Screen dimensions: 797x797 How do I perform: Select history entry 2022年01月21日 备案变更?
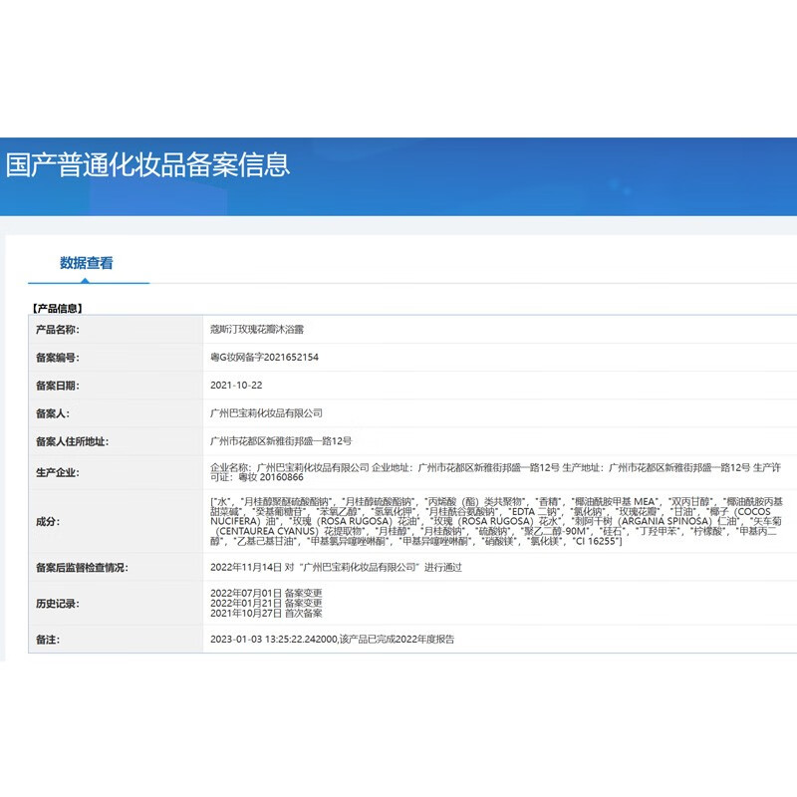(x=266, y=604)
